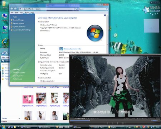Viewport: 161px width, 129px height.
Task: Go back in the Angela folder window
Action: (3, 54)
